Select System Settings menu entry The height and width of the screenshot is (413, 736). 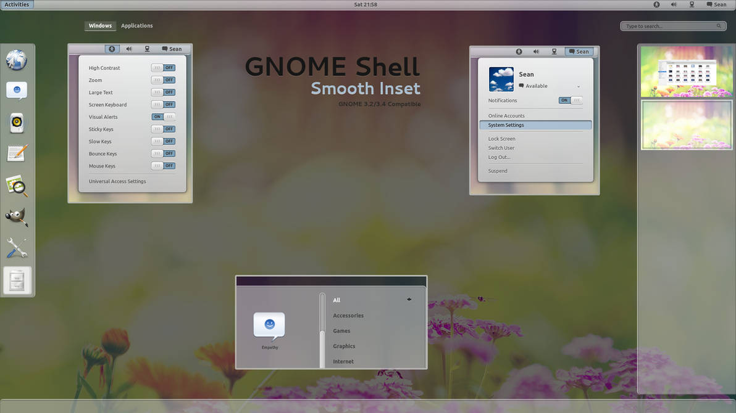(x=535, y=125)
